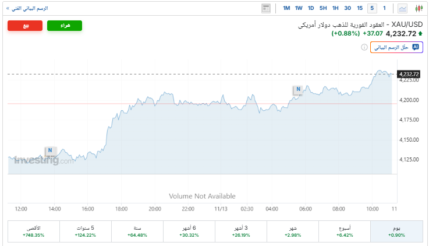This screenshot has height=246, width=429.
Task: Choose the 1M monthly interval
Action: tap(286, 8)
